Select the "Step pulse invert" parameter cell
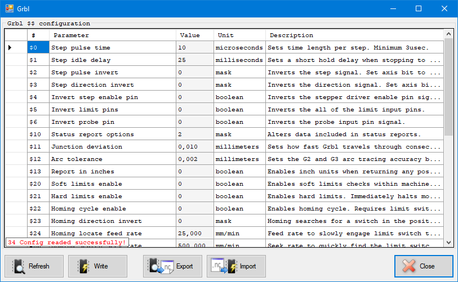The height and width of the screenshot is (282, 458). pos(113,72)
